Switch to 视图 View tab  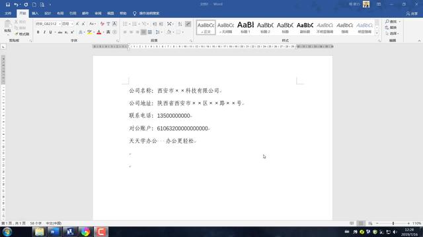point(110,13)
